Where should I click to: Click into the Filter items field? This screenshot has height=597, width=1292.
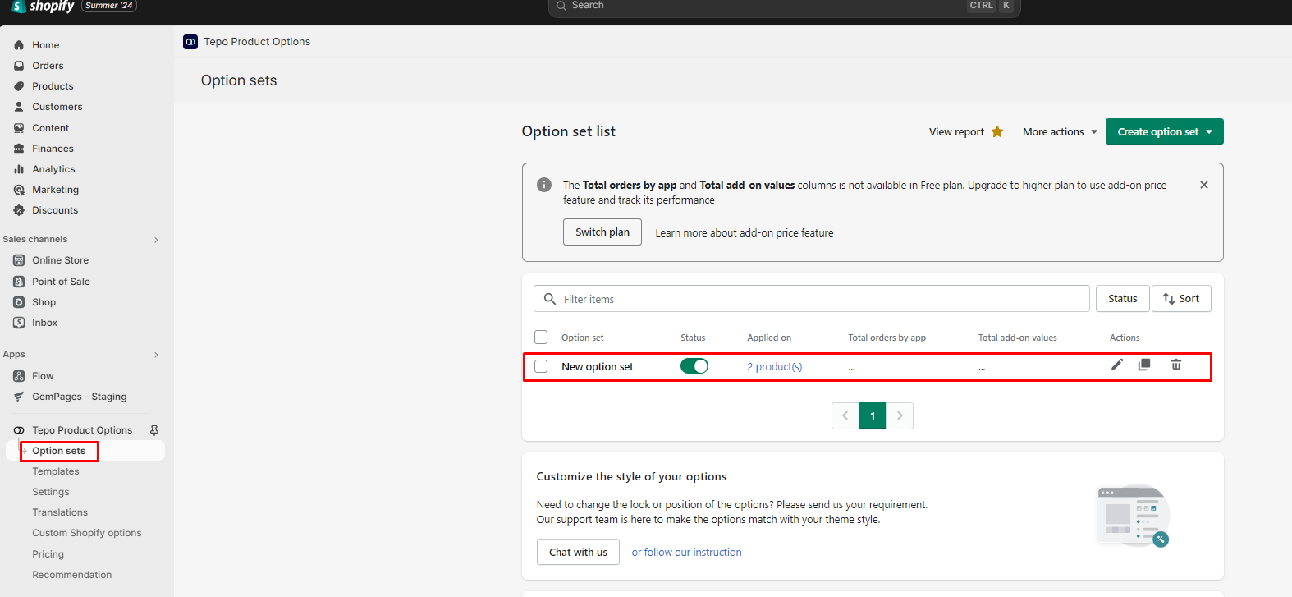[821, 299]
